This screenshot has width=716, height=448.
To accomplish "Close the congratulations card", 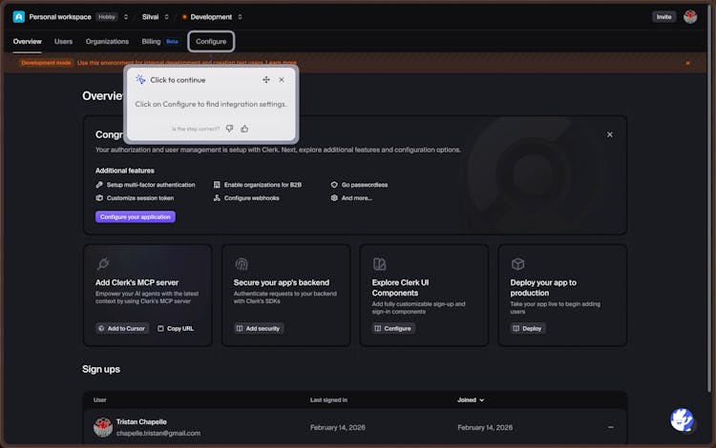I will point(610,134).
